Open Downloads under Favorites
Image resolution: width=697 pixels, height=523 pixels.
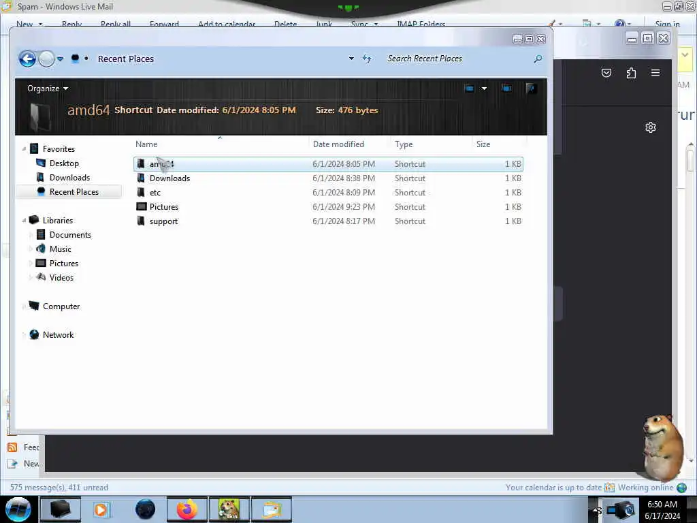(70, 178)
